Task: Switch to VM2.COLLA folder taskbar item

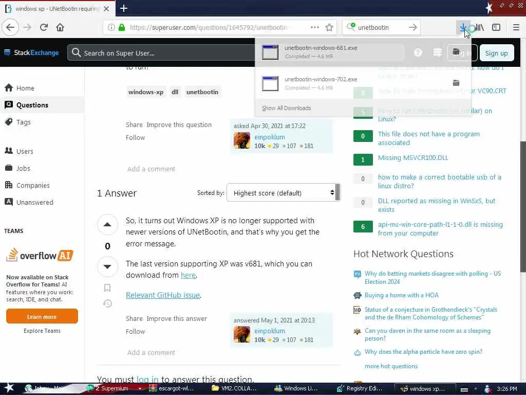Action: click(235, 388)
